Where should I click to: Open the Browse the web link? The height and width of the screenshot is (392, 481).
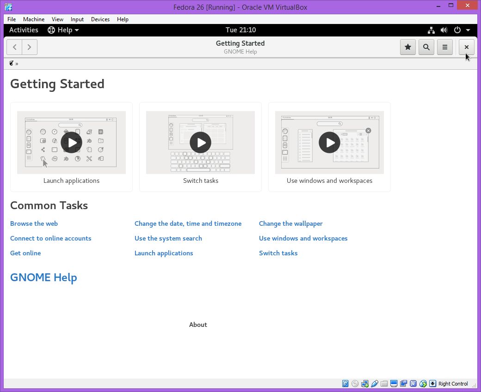[34, 223]
